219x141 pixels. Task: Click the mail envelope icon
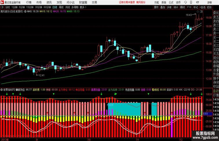(x=198, y=2)
